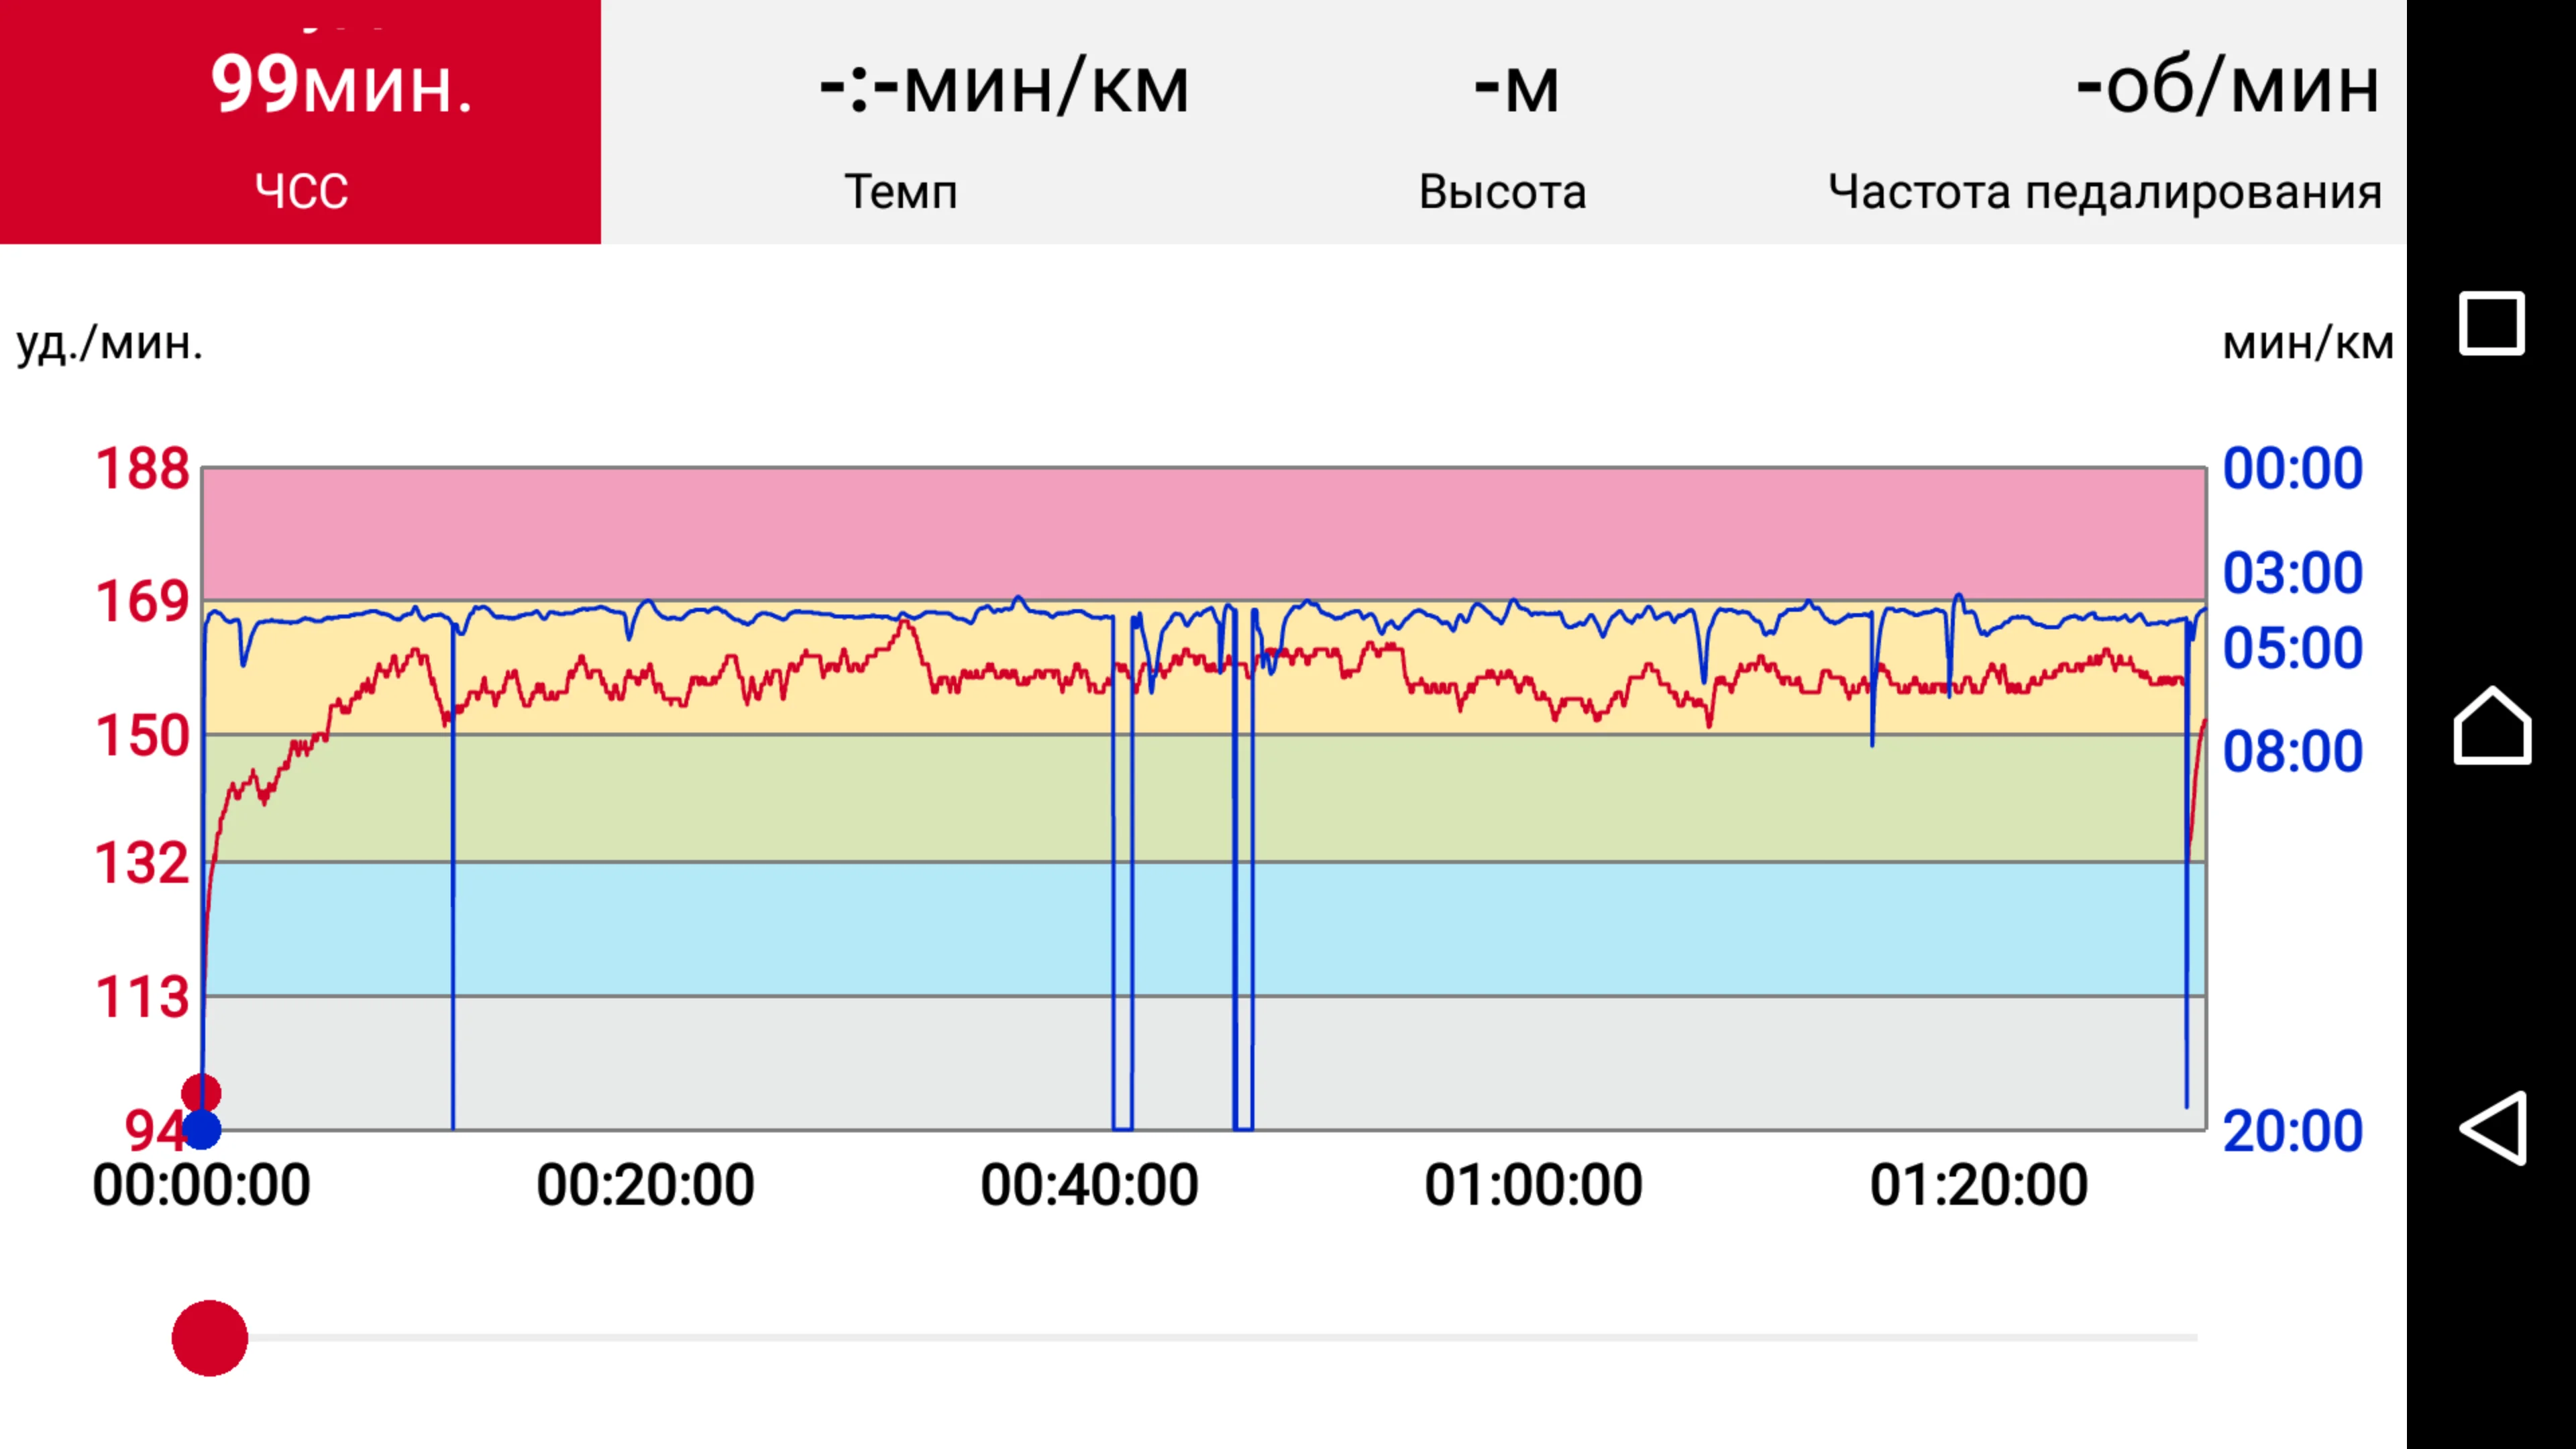The width and height of the screenshot is (2576, 1449).
Task: Select the ЧСС heart rate tab
Action: (300, 190)
